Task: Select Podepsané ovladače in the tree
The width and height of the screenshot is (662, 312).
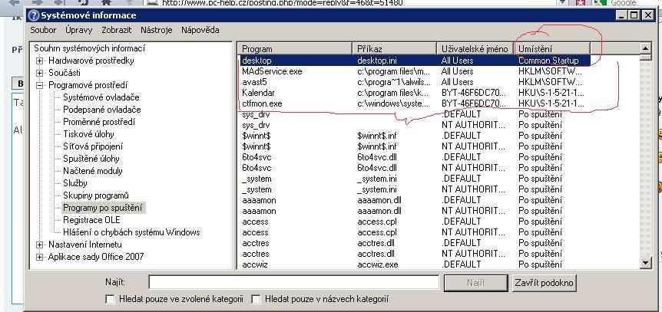Action: point(102,110)
